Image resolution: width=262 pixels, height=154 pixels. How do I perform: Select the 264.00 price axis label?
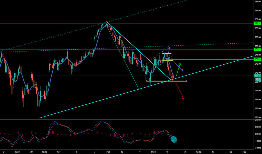click(258, 100)
